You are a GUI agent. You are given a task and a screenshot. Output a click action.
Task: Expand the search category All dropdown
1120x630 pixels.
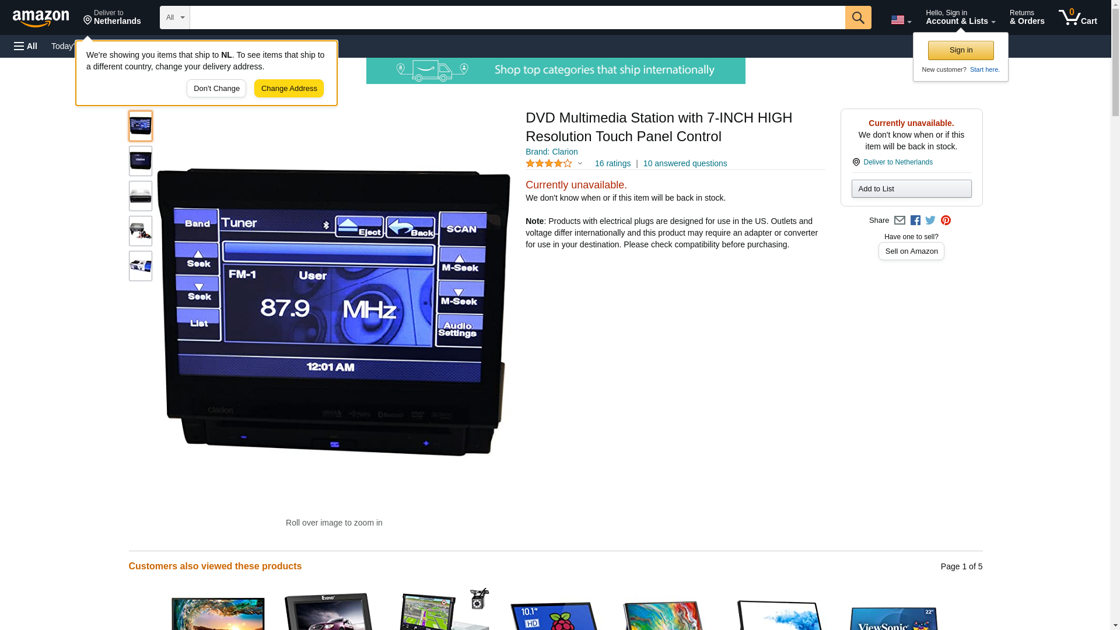[175, 17]
